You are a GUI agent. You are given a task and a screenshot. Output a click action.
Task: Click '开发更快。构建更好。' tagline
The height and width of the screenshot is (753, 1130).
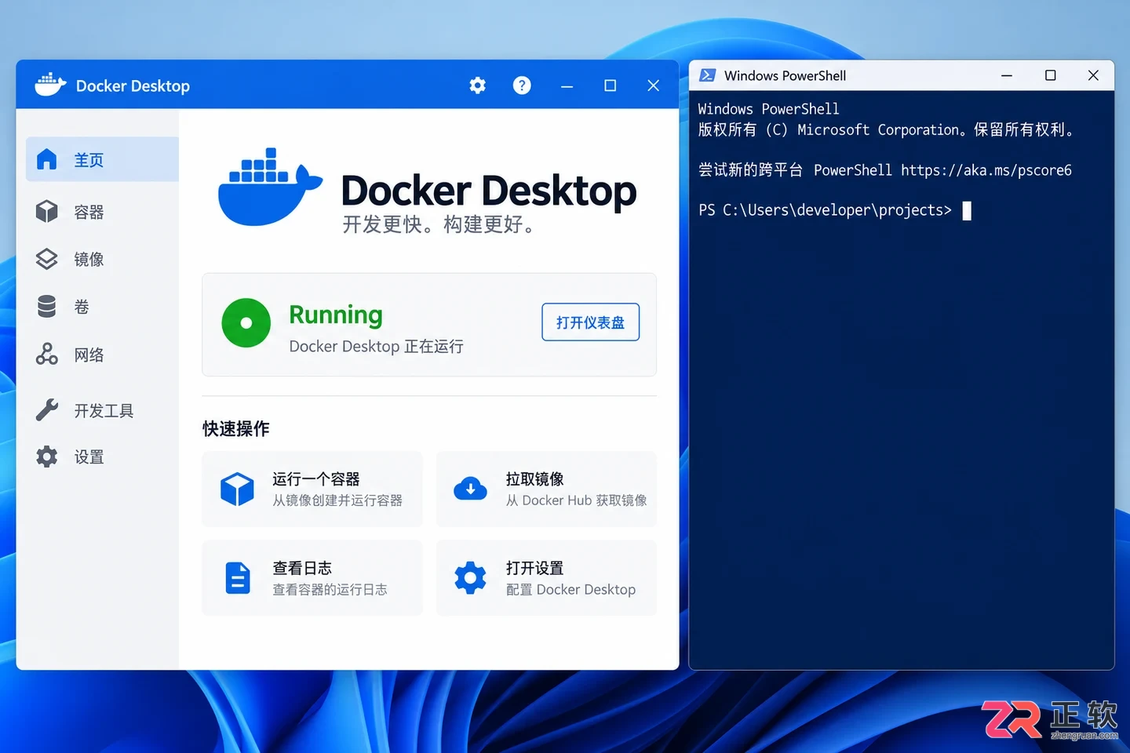[439, 224]
